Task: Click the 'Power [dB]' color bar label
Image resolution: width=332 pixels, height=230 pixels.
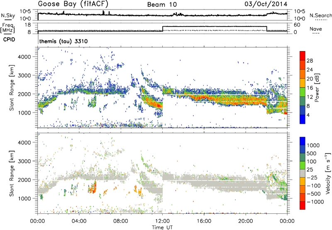Action: coord(317,88)
